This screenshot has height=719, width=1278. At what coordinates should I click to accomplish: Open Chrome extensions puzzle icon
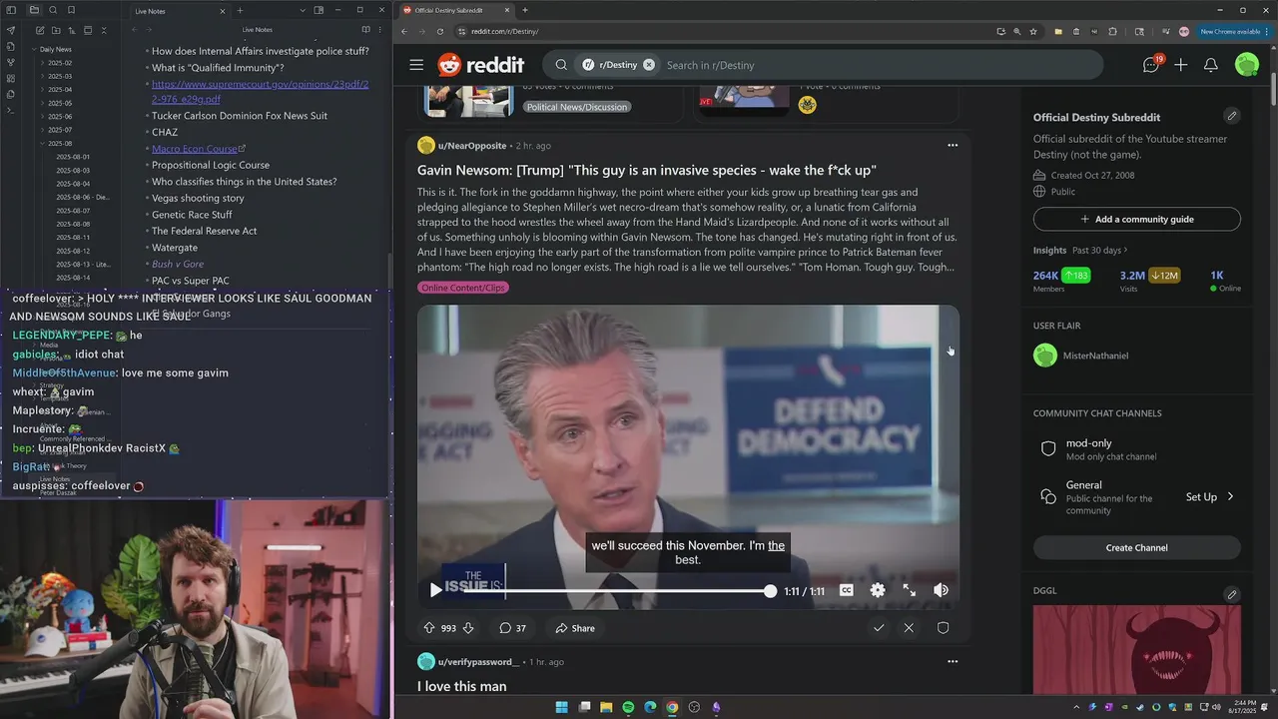tap(1113, 31)
